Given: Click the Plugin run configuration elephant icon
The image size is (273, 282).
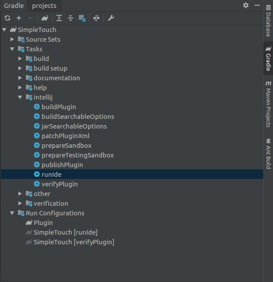Looking at the screenshot, I should (29, 223).
